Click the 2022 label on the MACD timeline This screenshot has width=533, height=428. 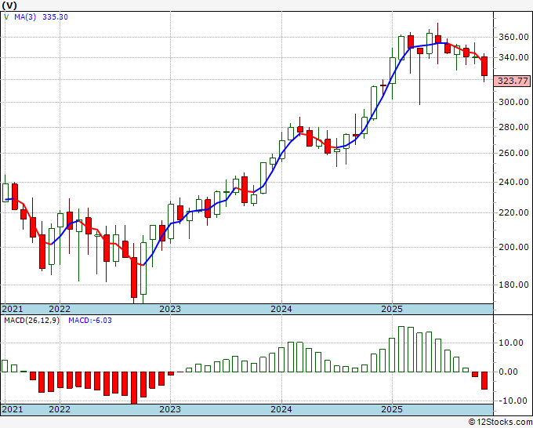(60, 409)
